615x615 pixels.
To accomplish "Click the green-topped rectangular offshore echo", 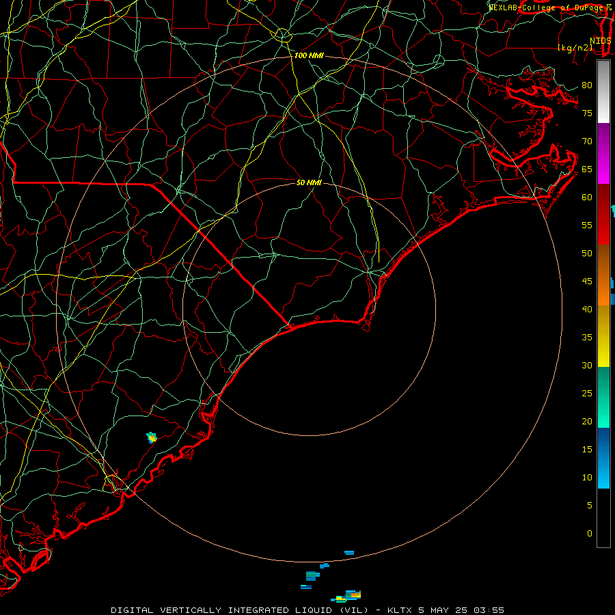I will [312, 576].
